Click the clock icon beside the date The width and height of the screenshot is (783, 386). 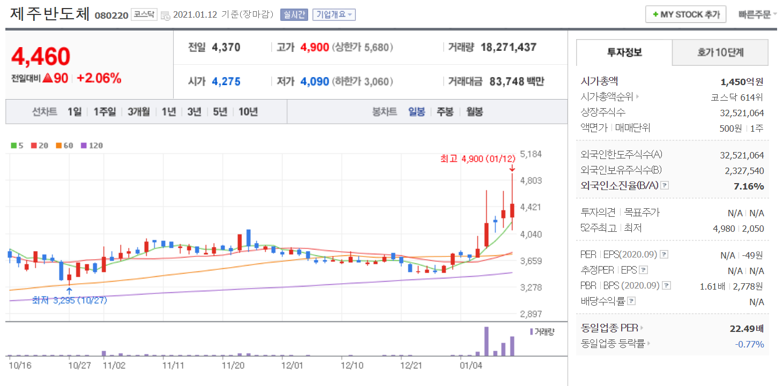click(x=165, y=15)
